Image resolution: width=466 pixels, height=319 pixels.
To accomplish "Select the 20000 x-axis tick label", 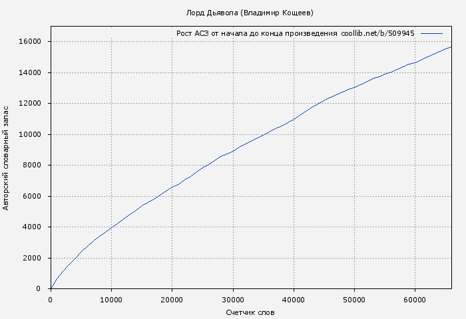I will tap(172, 300).
